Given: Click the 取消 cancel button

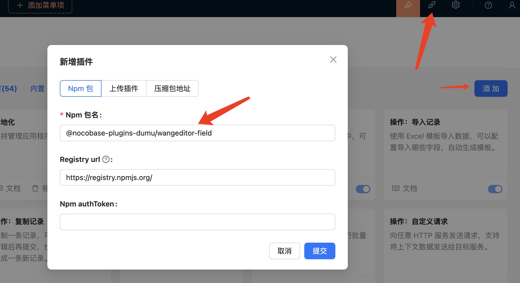Looking at the screenshot, I should (x=284, y=251).
